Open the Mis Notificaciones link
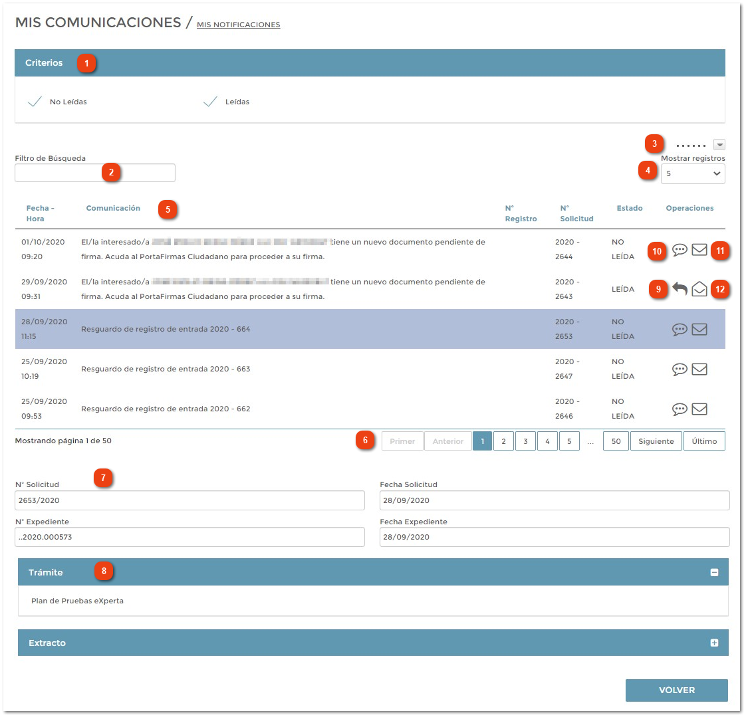746x717 pixels. point(238,25)
